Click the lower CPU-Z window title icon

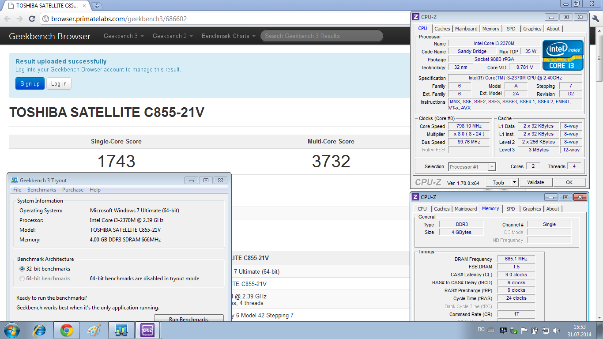[x=415, y=197]
